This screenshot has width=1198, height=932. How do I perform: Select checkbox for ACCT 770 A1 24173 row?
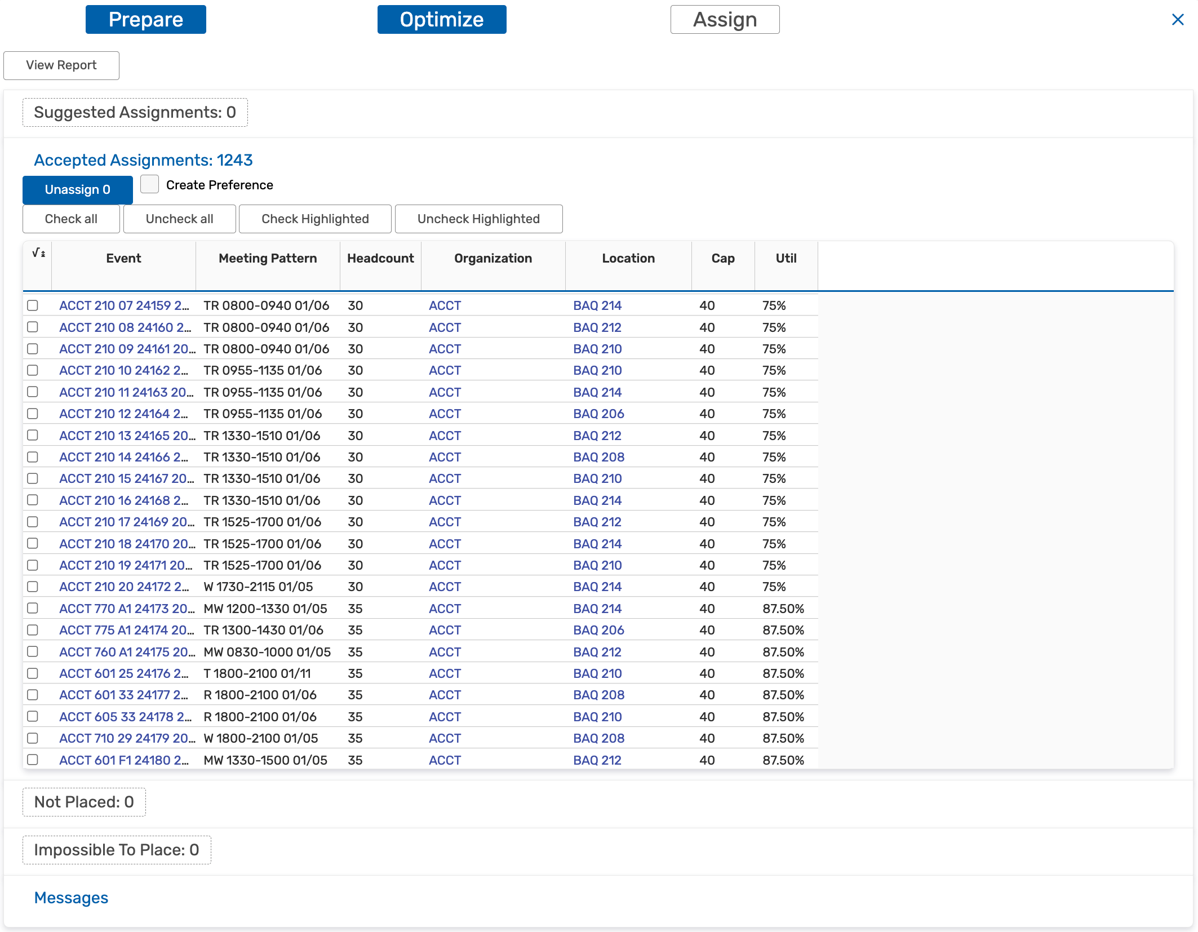tap(33, 609)
